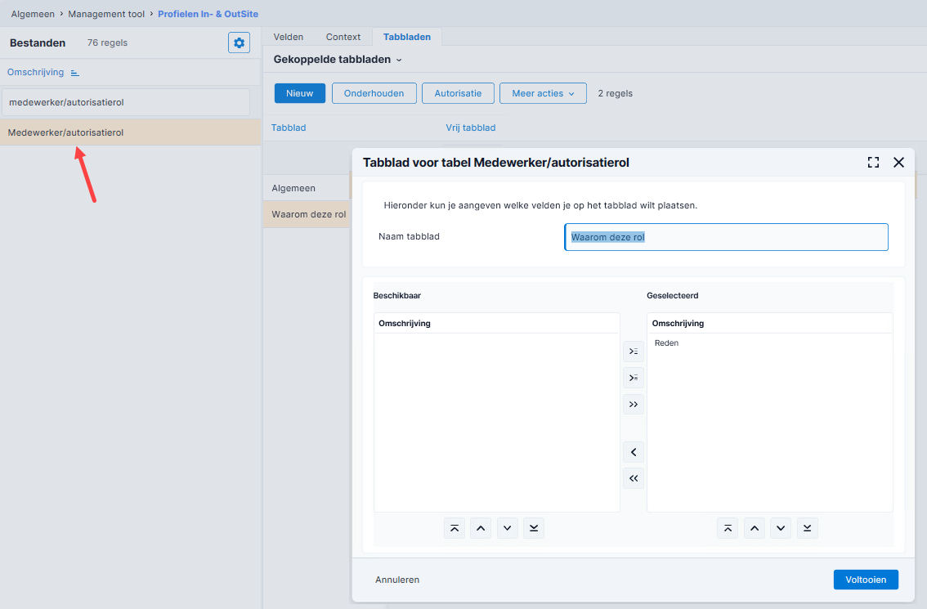The height and width of the screenshot is (609, 927).
Task: Open the Meer acties dropdown
Action: tap(543, 93)
